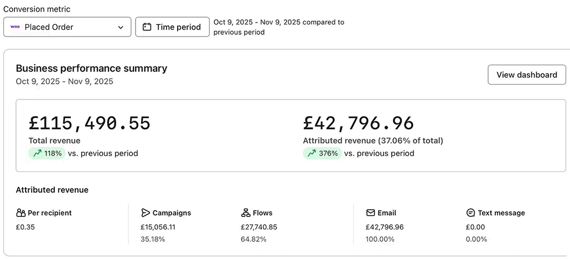Click the calendar icon on Time period
570x259 pixels.
pyautogui.click(x=147, y=27)
